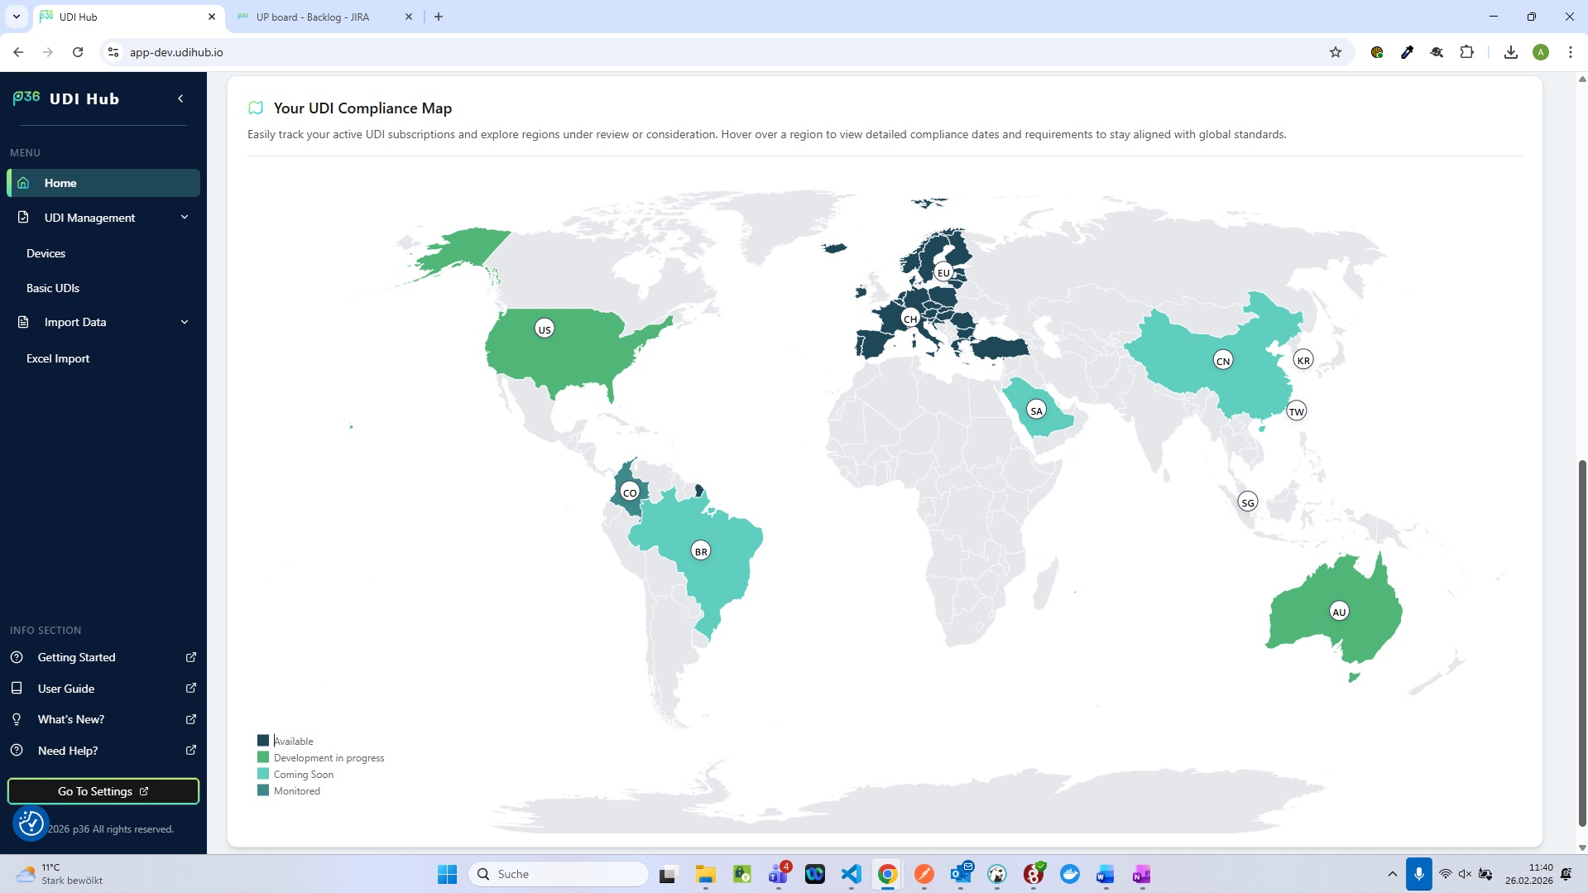Viewport: 1588px width, 893px height.
Task: Collapse the UDI Management menu chevron
Action: 185,217
